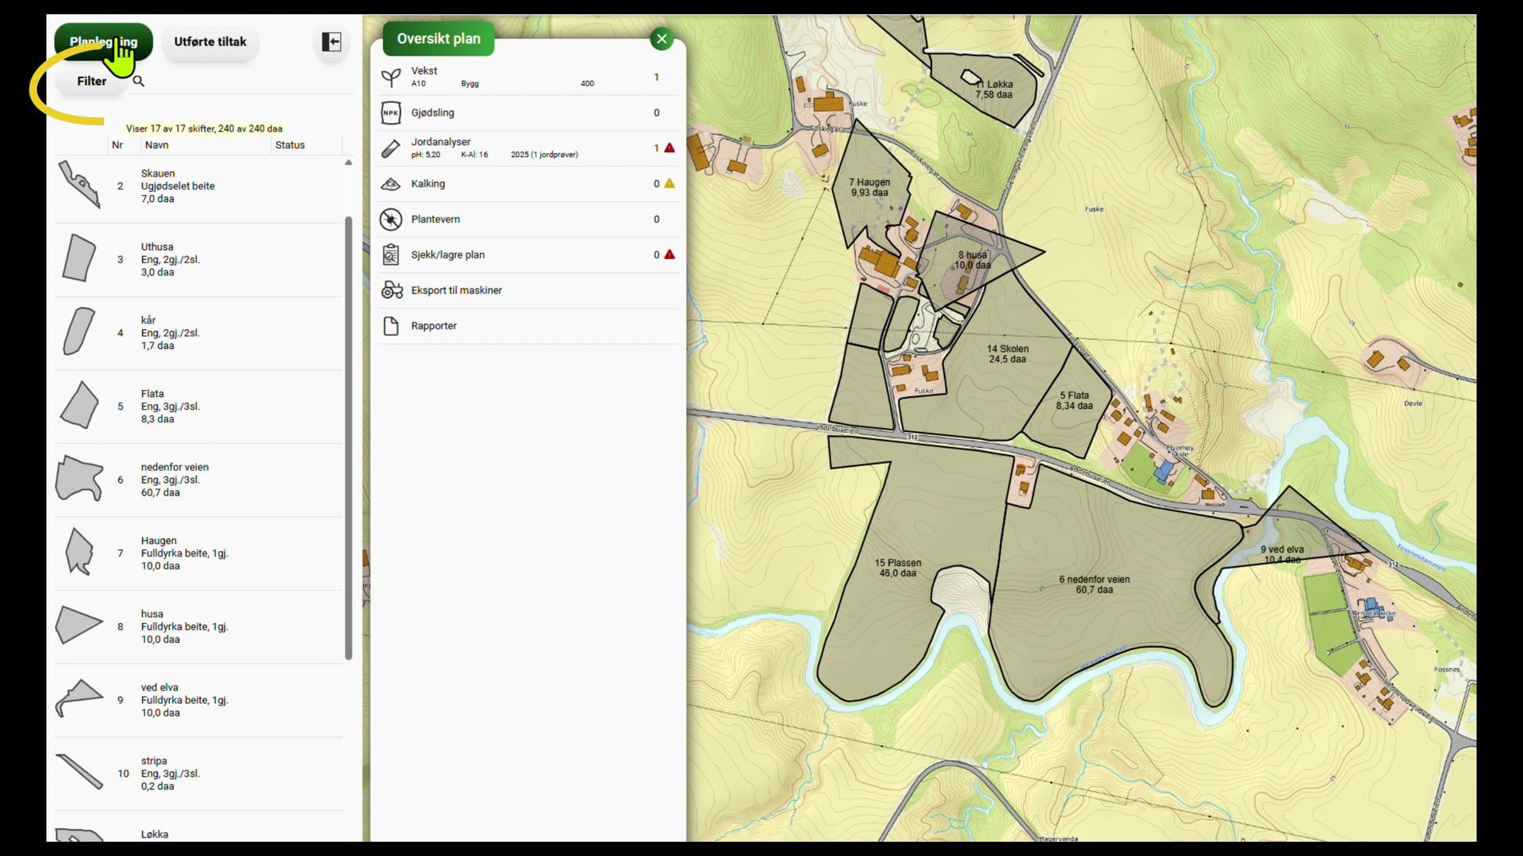Click the red warning icon on Sjekk/lagre plan
This screenshot has width=1523, height=856.
669,254
